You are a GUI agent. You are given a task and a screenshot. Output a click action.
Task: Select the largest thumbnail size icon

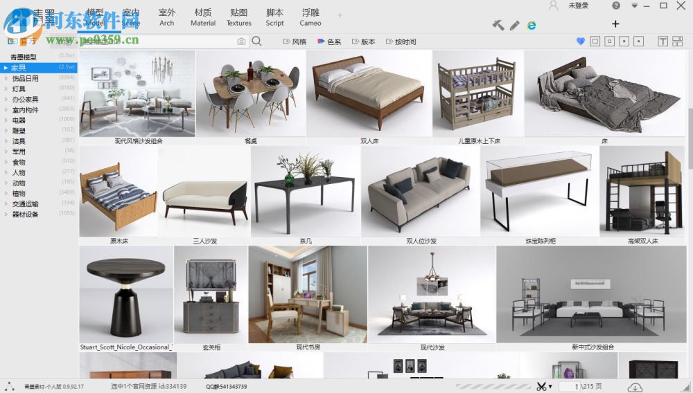595,42
